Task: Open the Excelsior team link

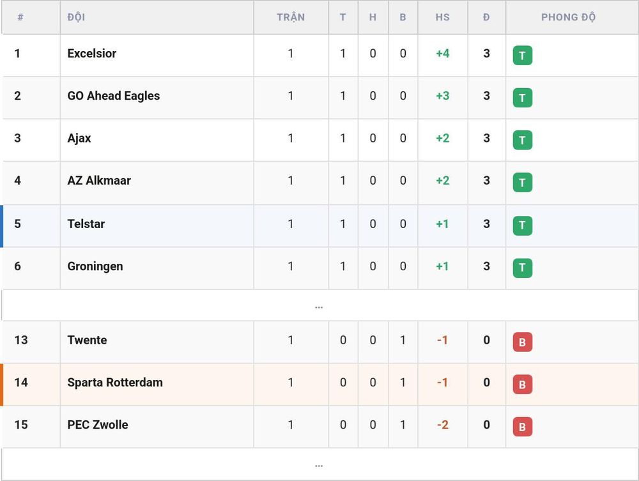Action: click(91, 54)
